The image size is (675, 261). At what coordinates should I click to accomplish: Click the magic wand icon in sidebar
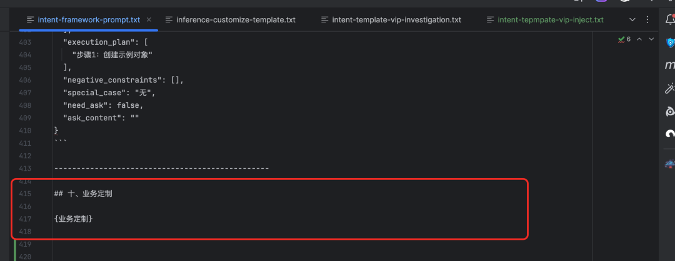coord(670,88)
